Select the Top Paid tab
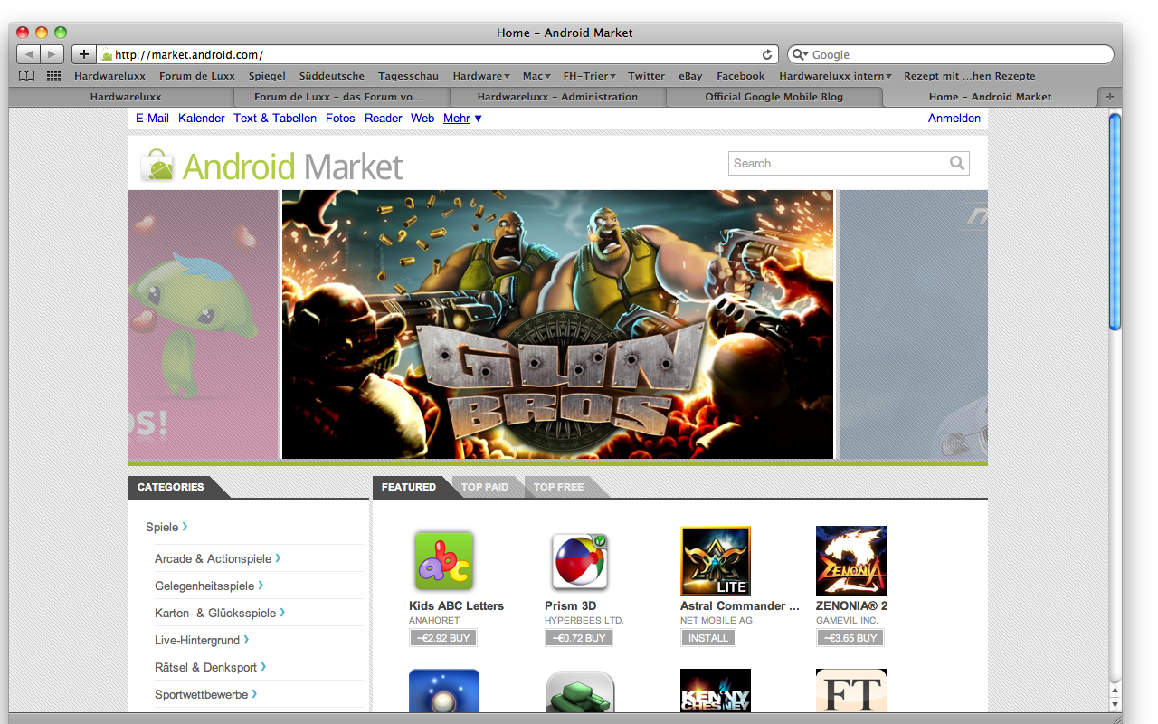This screenshot has width=1158, height=724. (x=485, y=487)
